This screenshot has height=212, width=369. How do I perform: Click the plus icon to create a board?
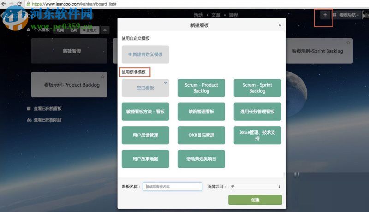pos(325,15)
